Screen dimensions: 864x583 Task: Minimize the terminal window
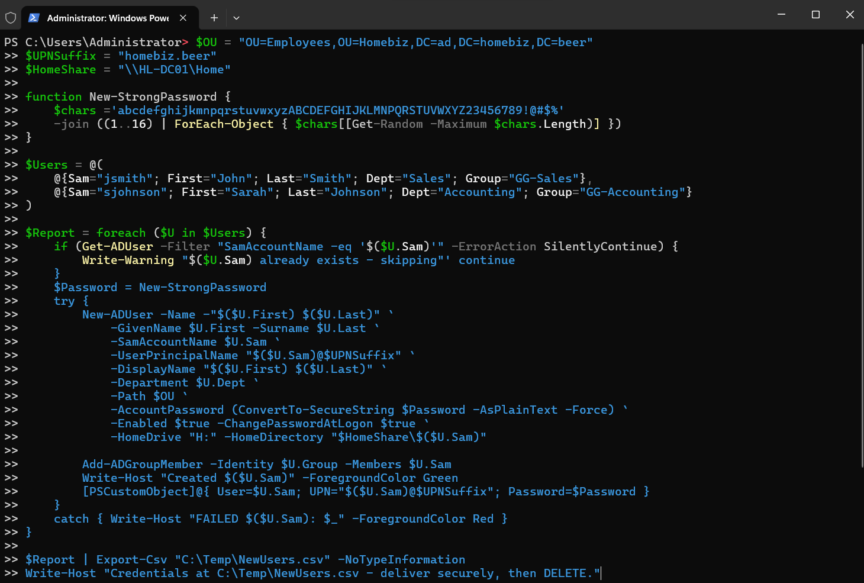coord(781,14)
